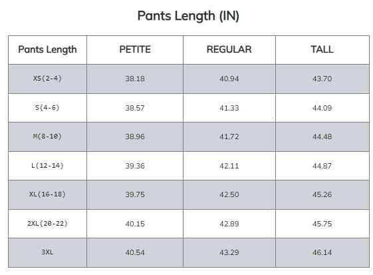Click the 46.14 tall 3XL value
373x275 pixels.
tap(322, 252)
